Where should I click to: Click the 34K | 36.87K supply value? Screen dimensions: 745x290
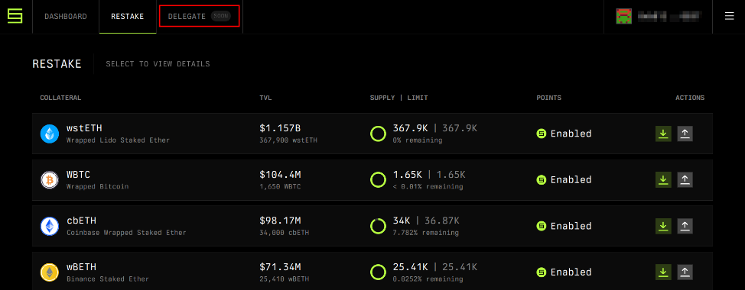426,221
